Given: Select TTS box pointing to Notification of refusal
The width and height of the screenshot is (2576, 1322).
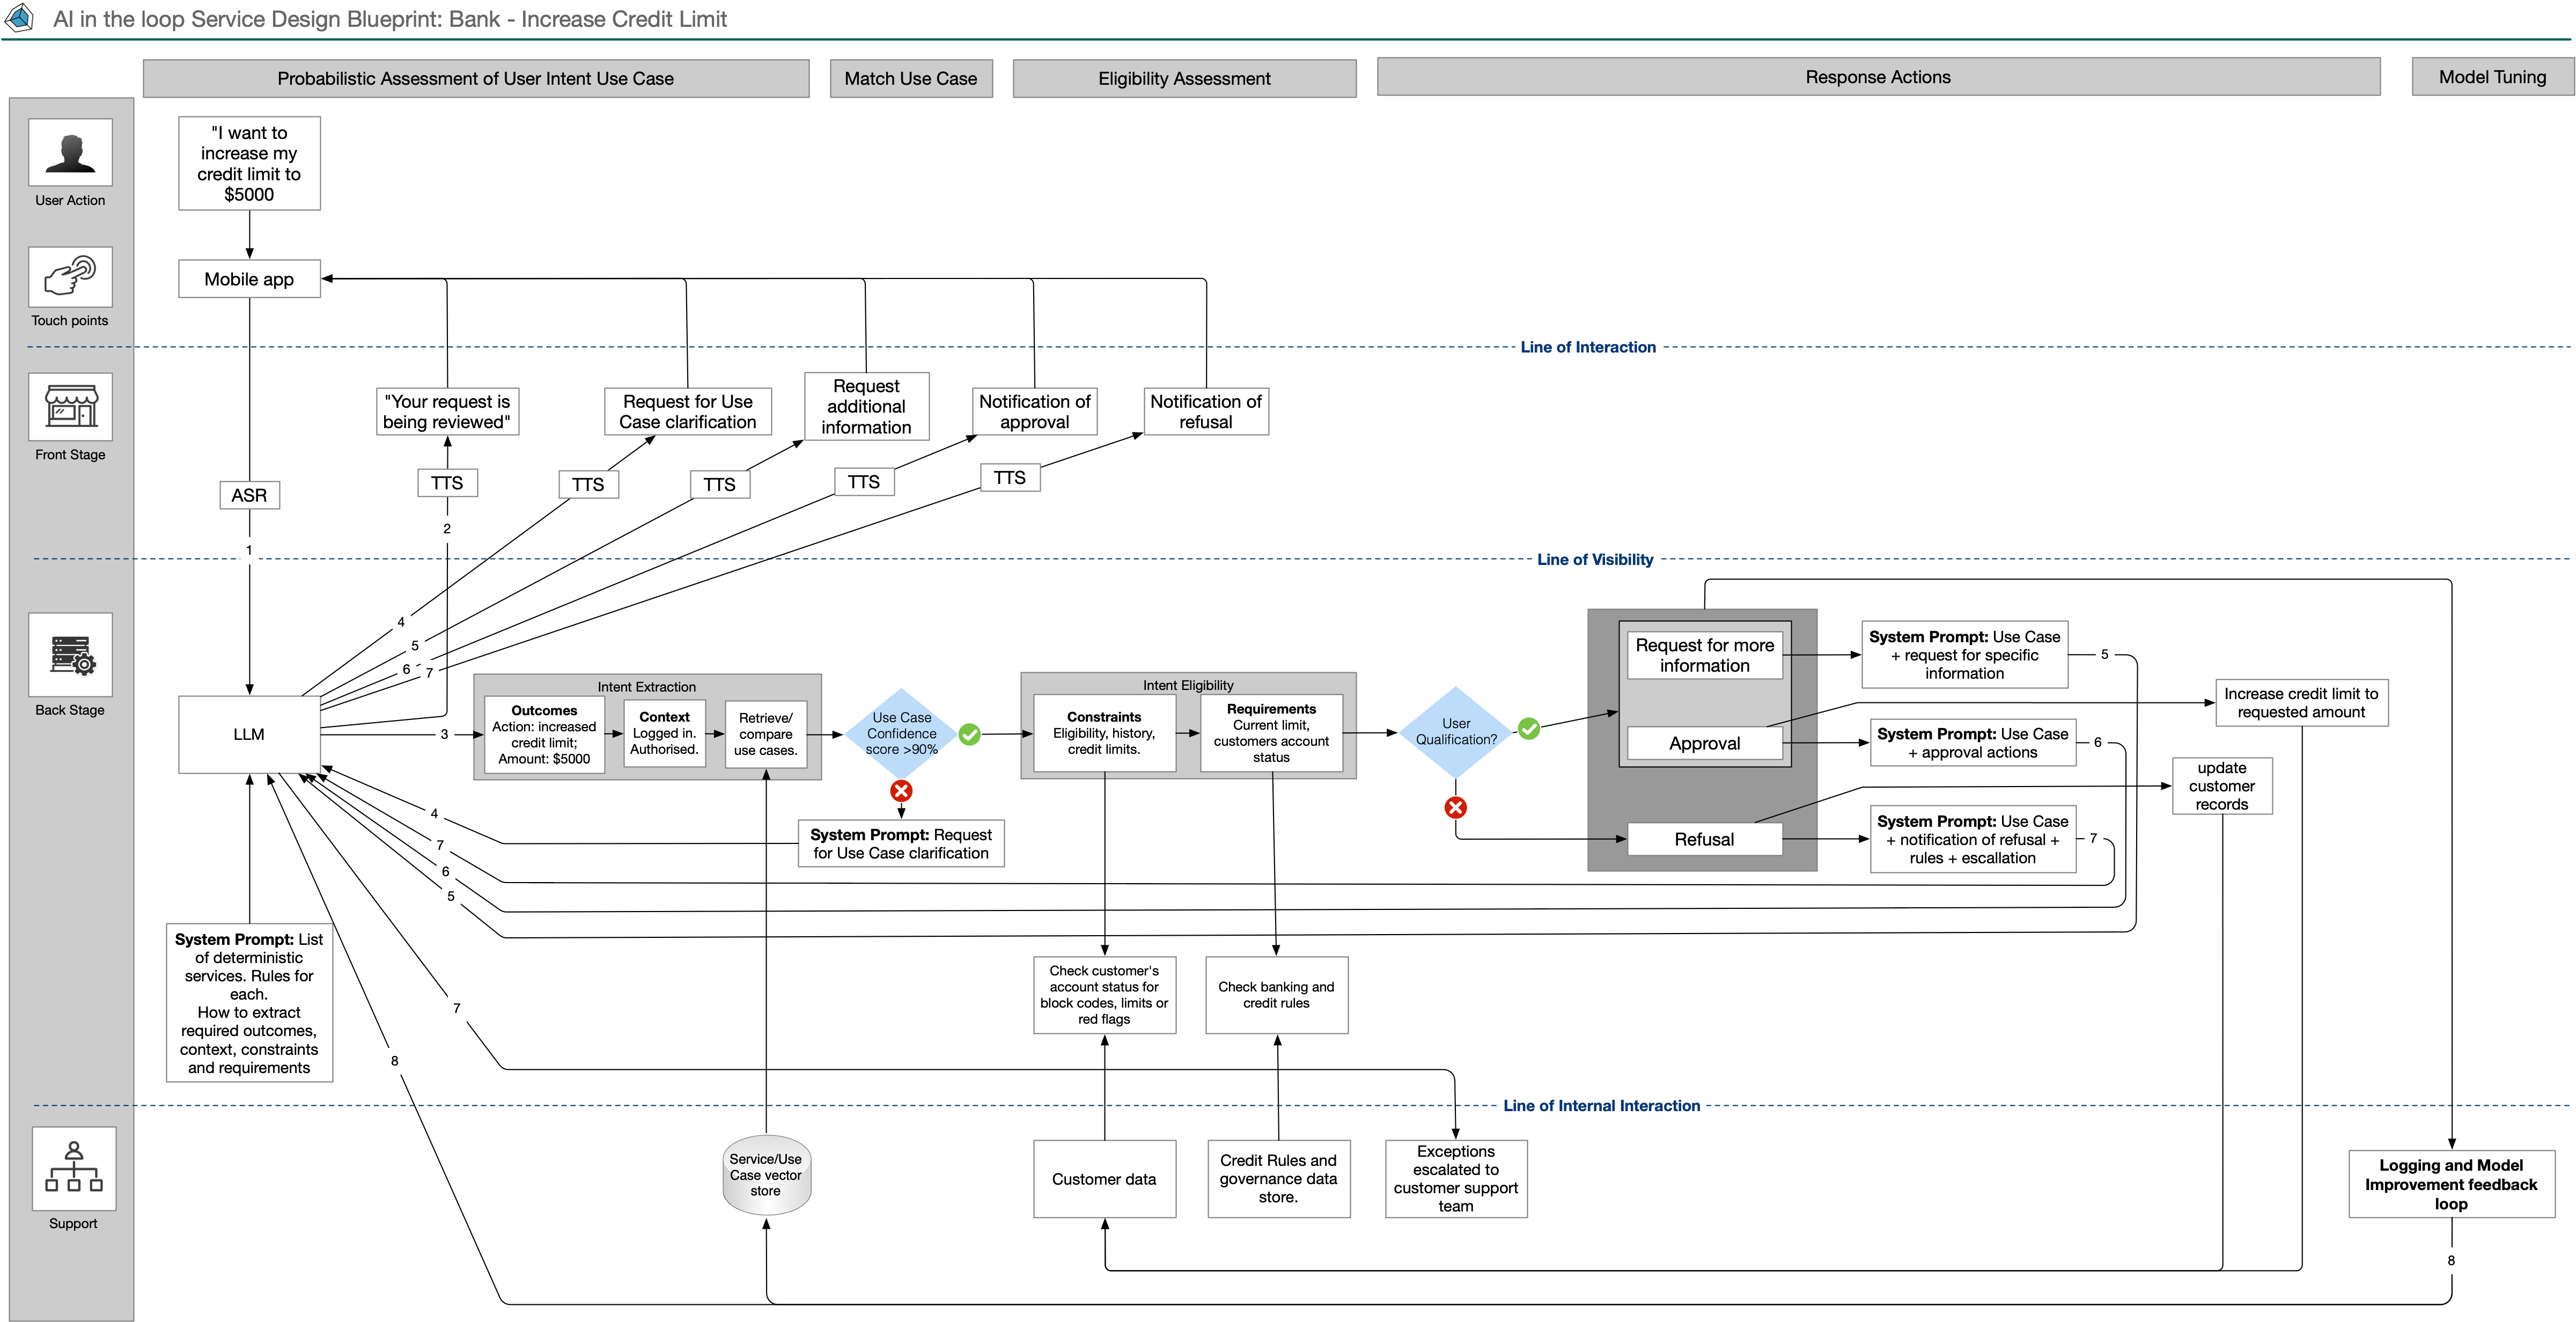Looking at the screenshot, I should 1010,478.
